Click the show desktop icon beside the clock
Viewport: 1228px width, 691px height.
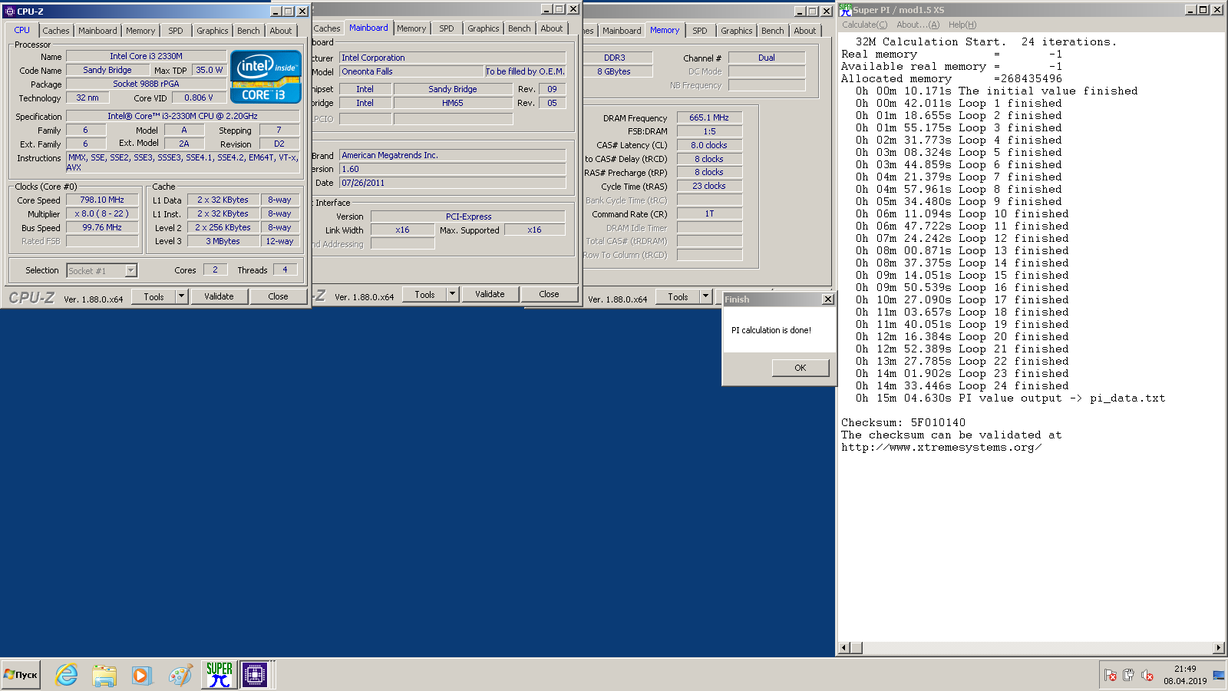pyautogui.click(x=1219, y=675)
